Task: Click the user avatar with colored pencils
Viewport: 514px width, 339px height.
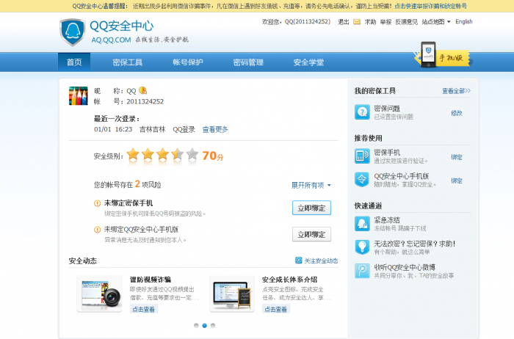Action: click(79, 95)
